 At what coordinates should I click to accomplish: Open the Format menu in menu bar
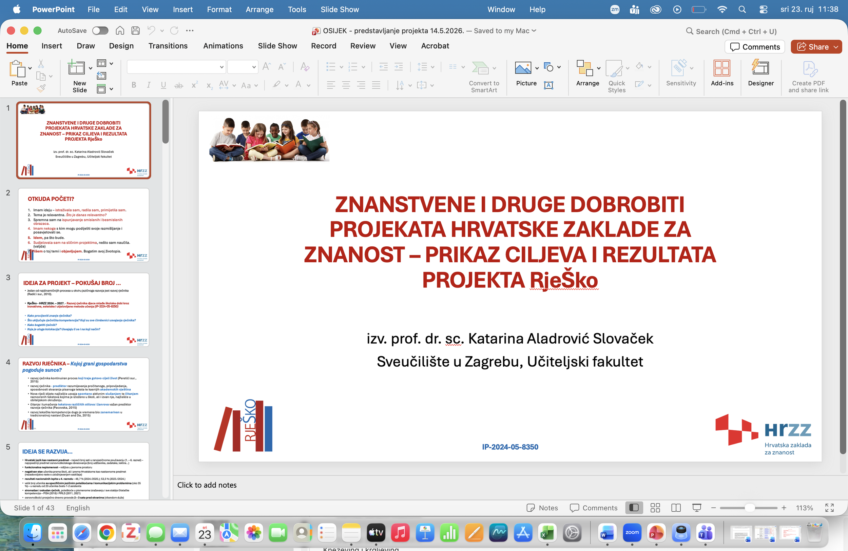coord(219,9)
